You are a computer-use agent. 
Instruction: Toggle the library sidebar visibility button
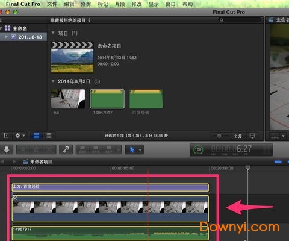tap(6, 136)
